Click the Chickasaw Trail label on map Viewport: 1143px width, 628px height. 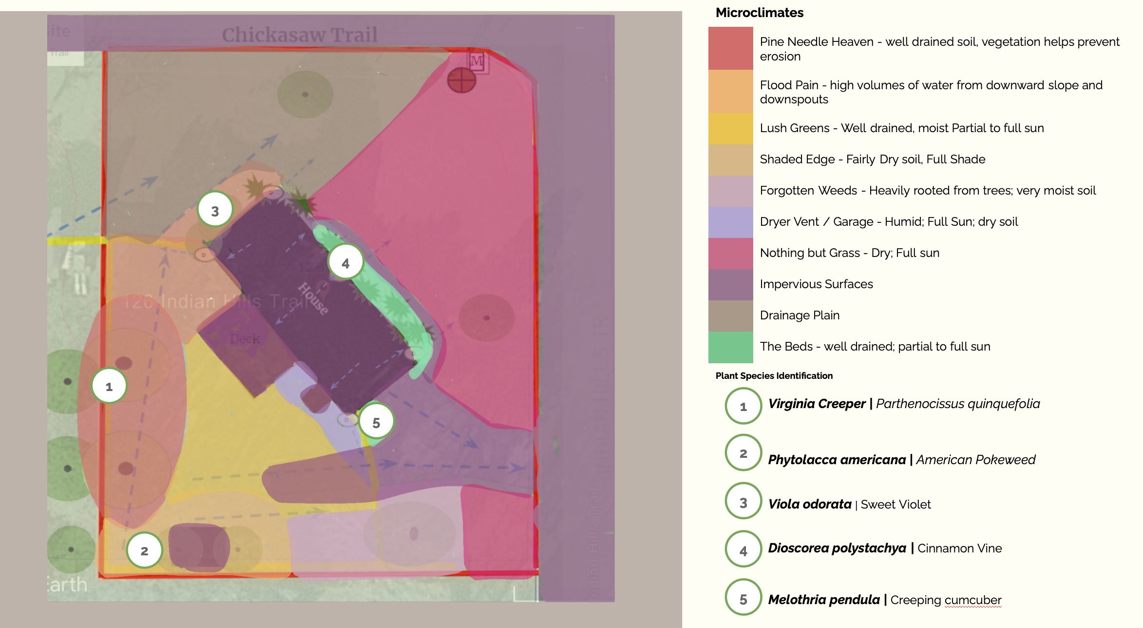(x=300, y=35)
